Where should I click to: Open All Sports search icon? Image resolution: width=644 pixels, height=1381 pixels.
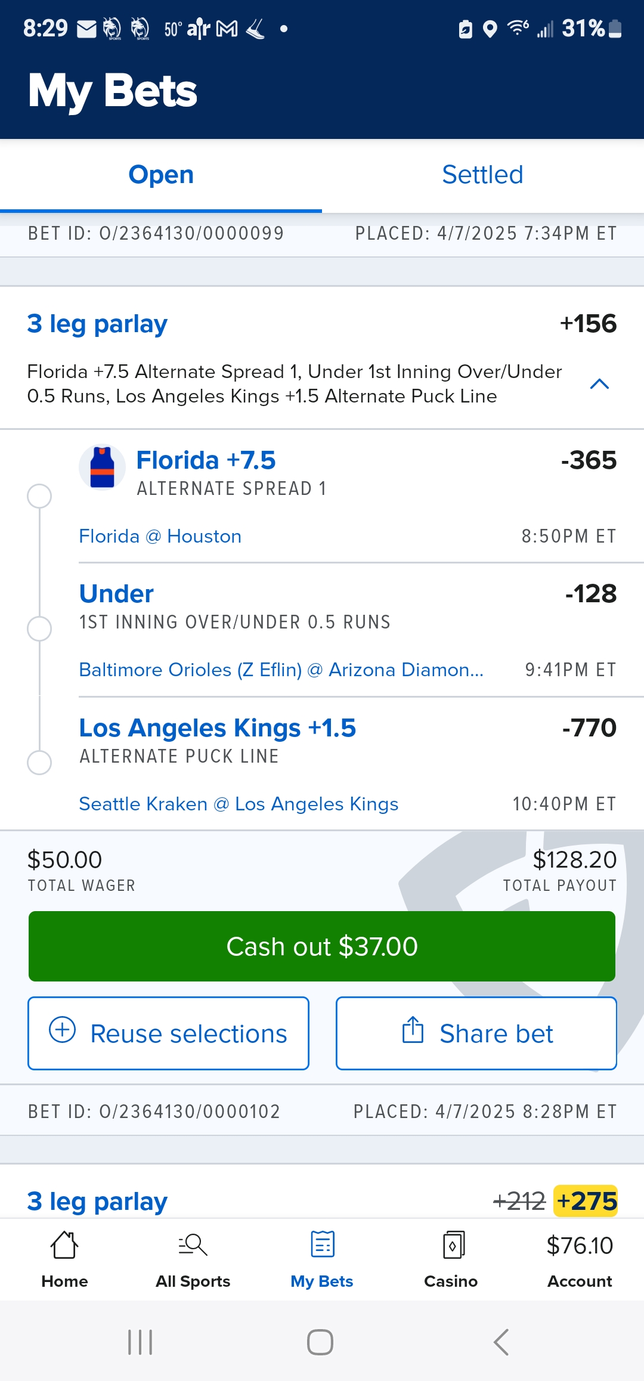point(193,1245)
